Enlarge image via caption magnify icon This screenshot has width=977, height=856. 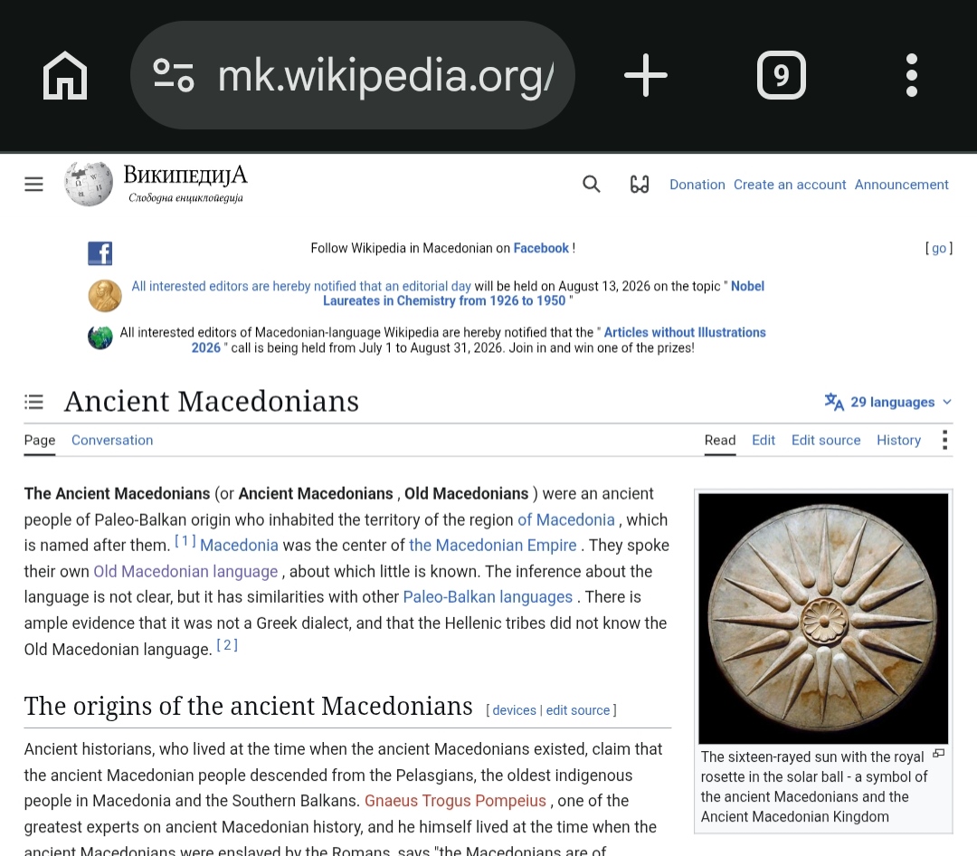pos(938,754)
